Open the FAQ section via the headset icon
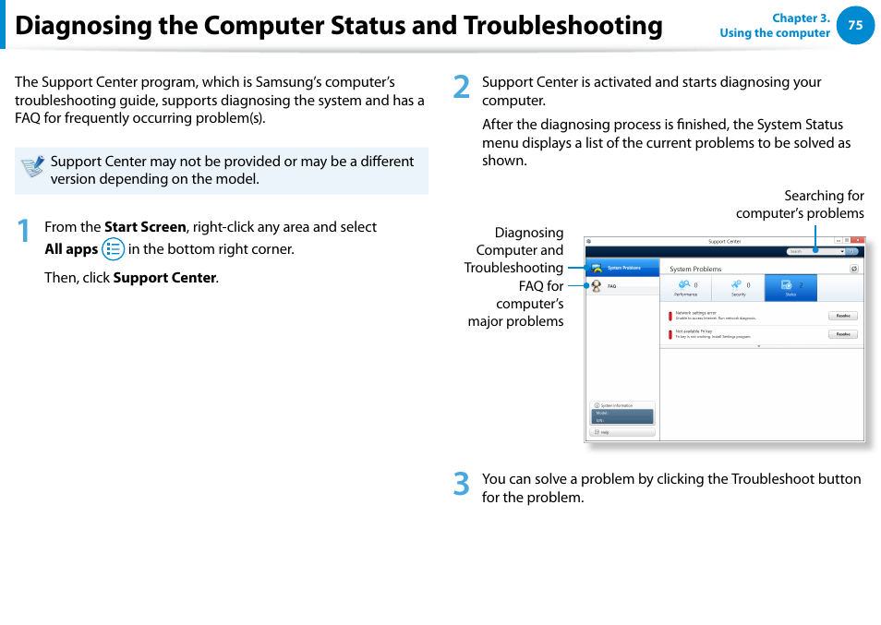This screenshot has width=881, height=625. click(595, 286)
